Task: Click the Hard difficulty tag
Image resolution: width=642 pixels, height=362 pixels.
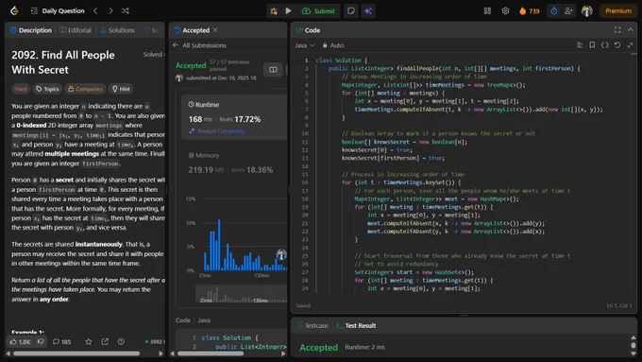Action: [x=21, y=89]
